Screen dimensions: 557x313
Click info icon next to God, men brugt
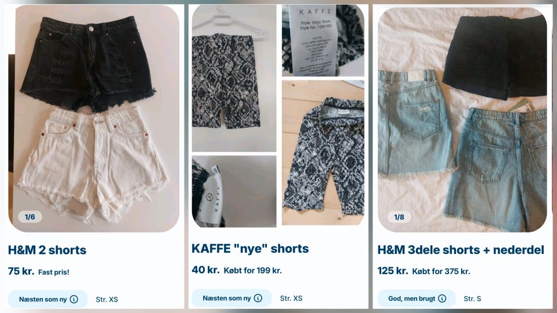click(x=442, y=299)
